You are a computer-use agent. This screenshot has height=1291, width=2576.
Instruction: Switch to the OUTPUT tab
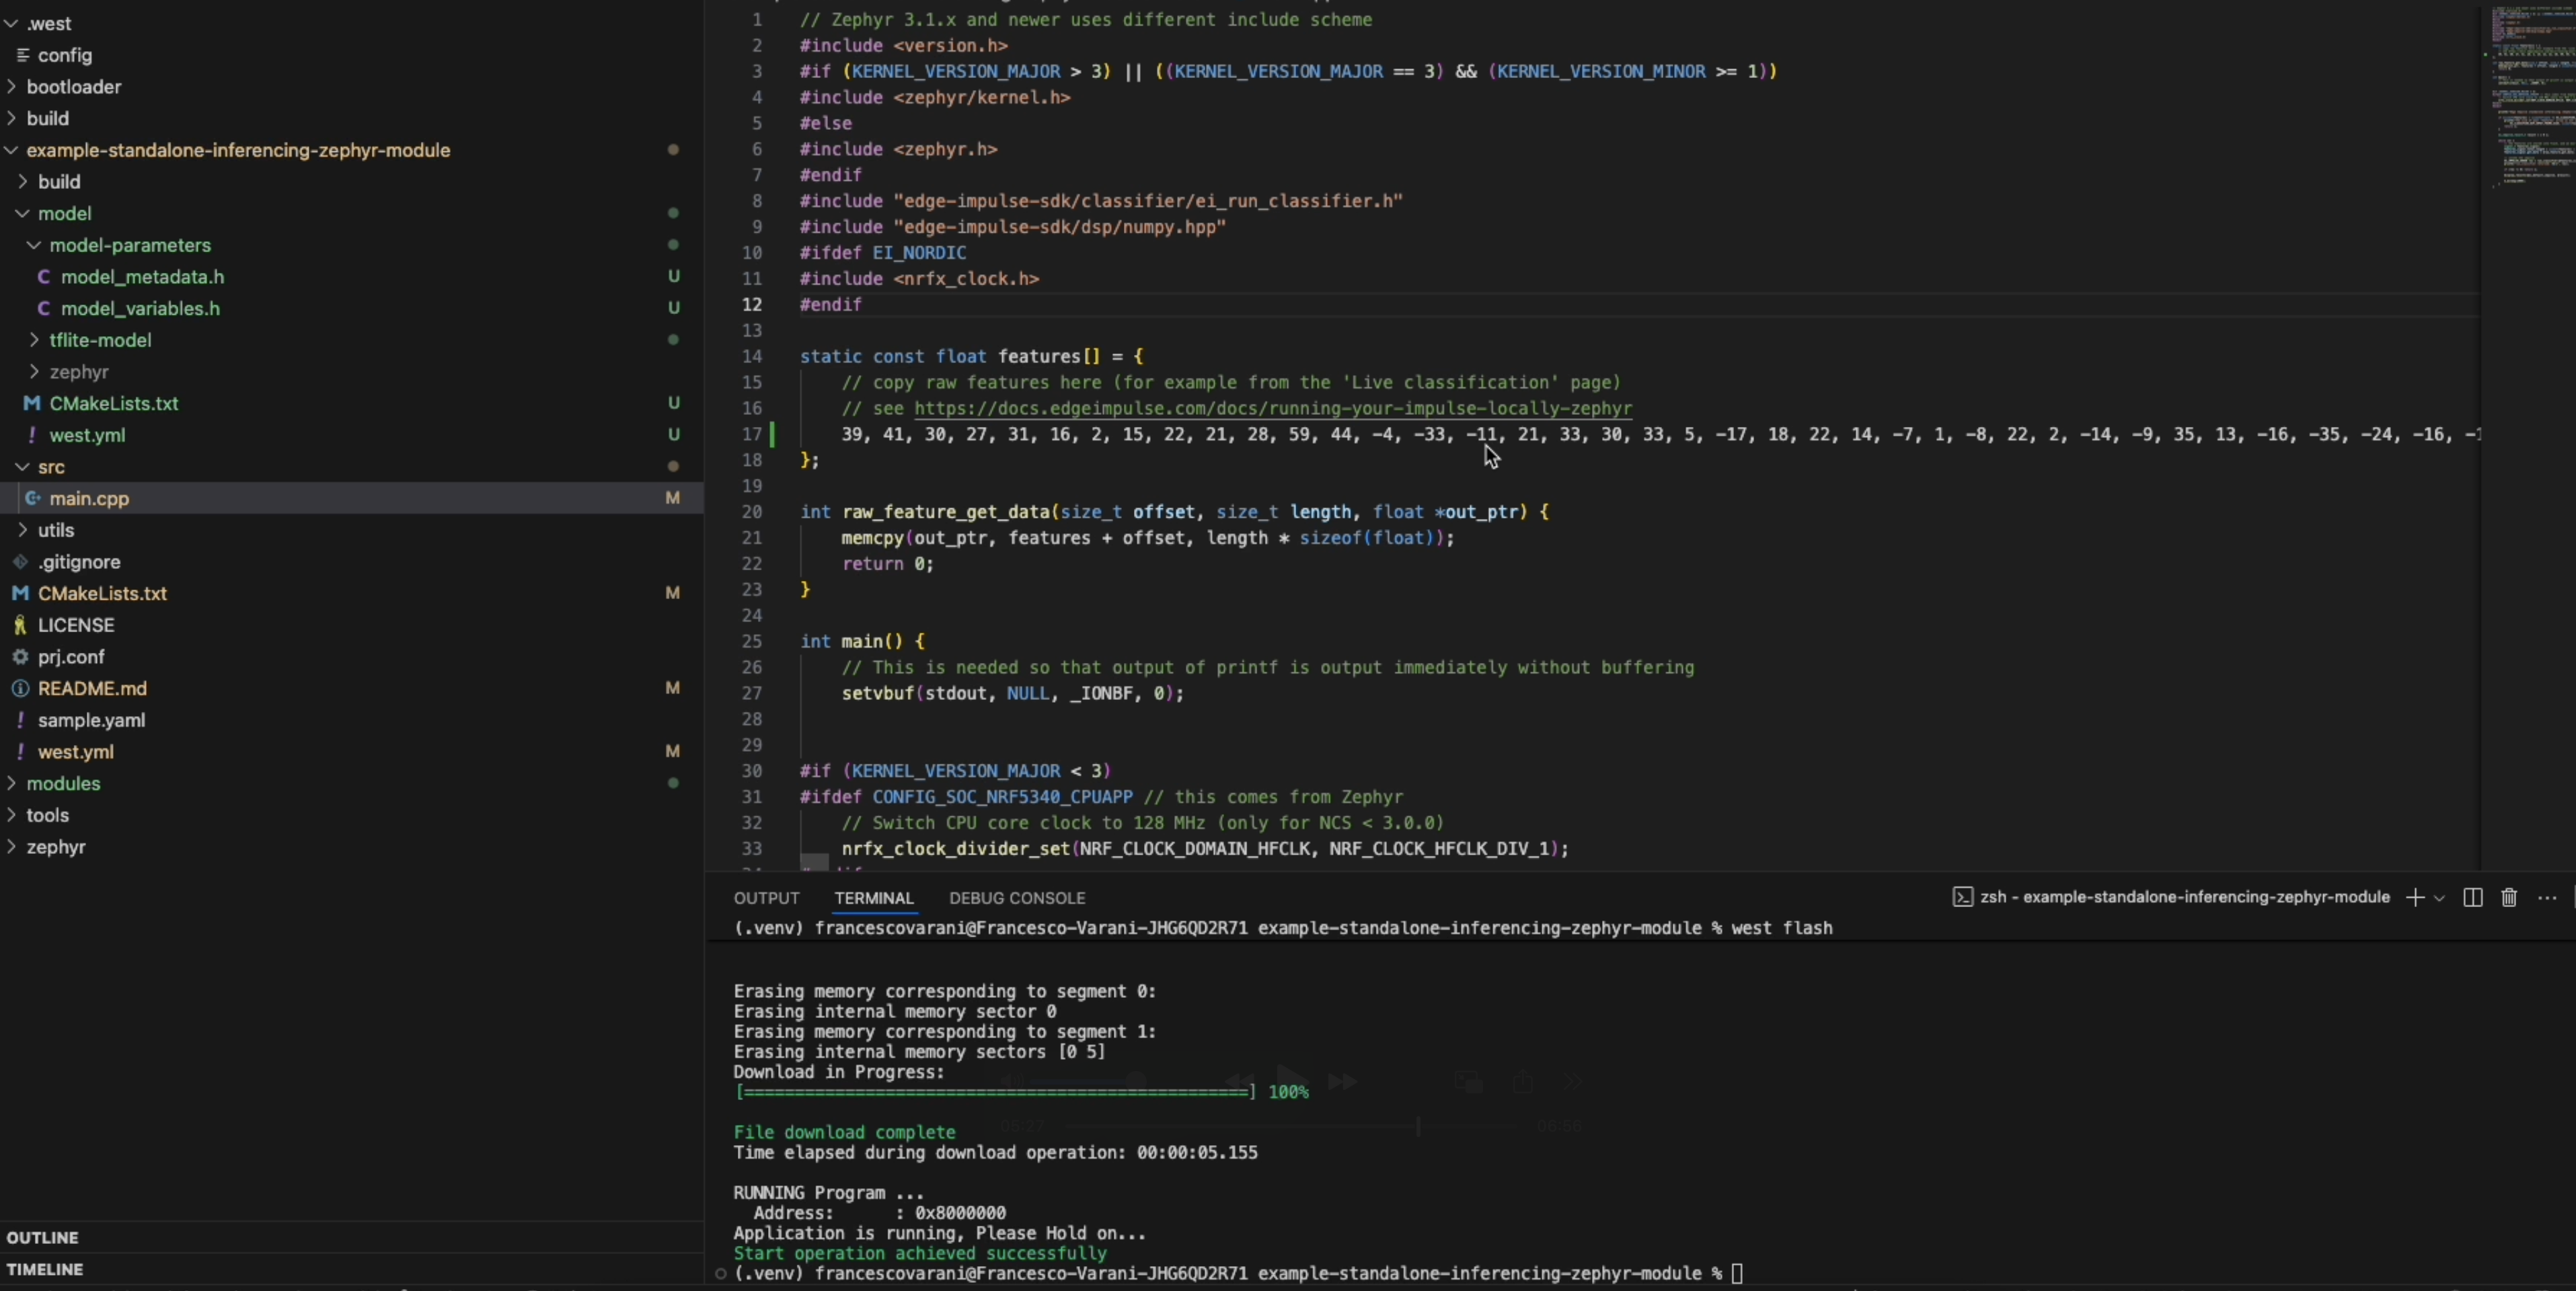(x=766, y=898)
